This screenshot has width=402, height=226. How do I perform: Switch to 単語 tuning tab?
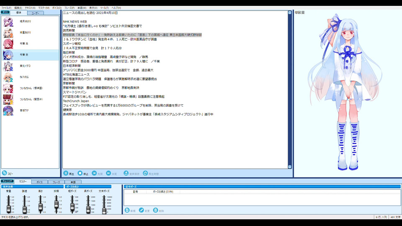point(73,182)
